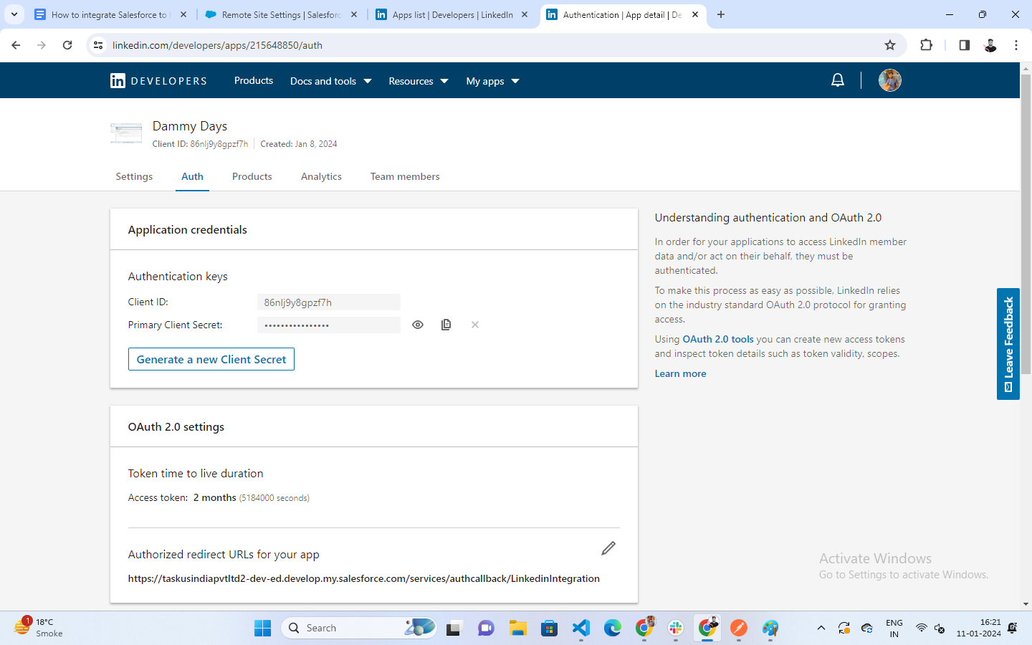This screenshot has height=645, width=1032.
Task: Open the taskbar clock and date
Action: (x=979, y=628)
